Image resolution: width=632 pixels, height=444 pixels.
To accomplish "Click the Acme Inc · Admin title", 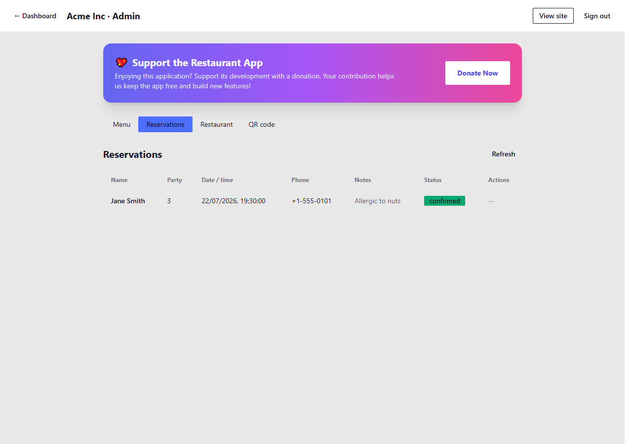I will coord(103,16).
